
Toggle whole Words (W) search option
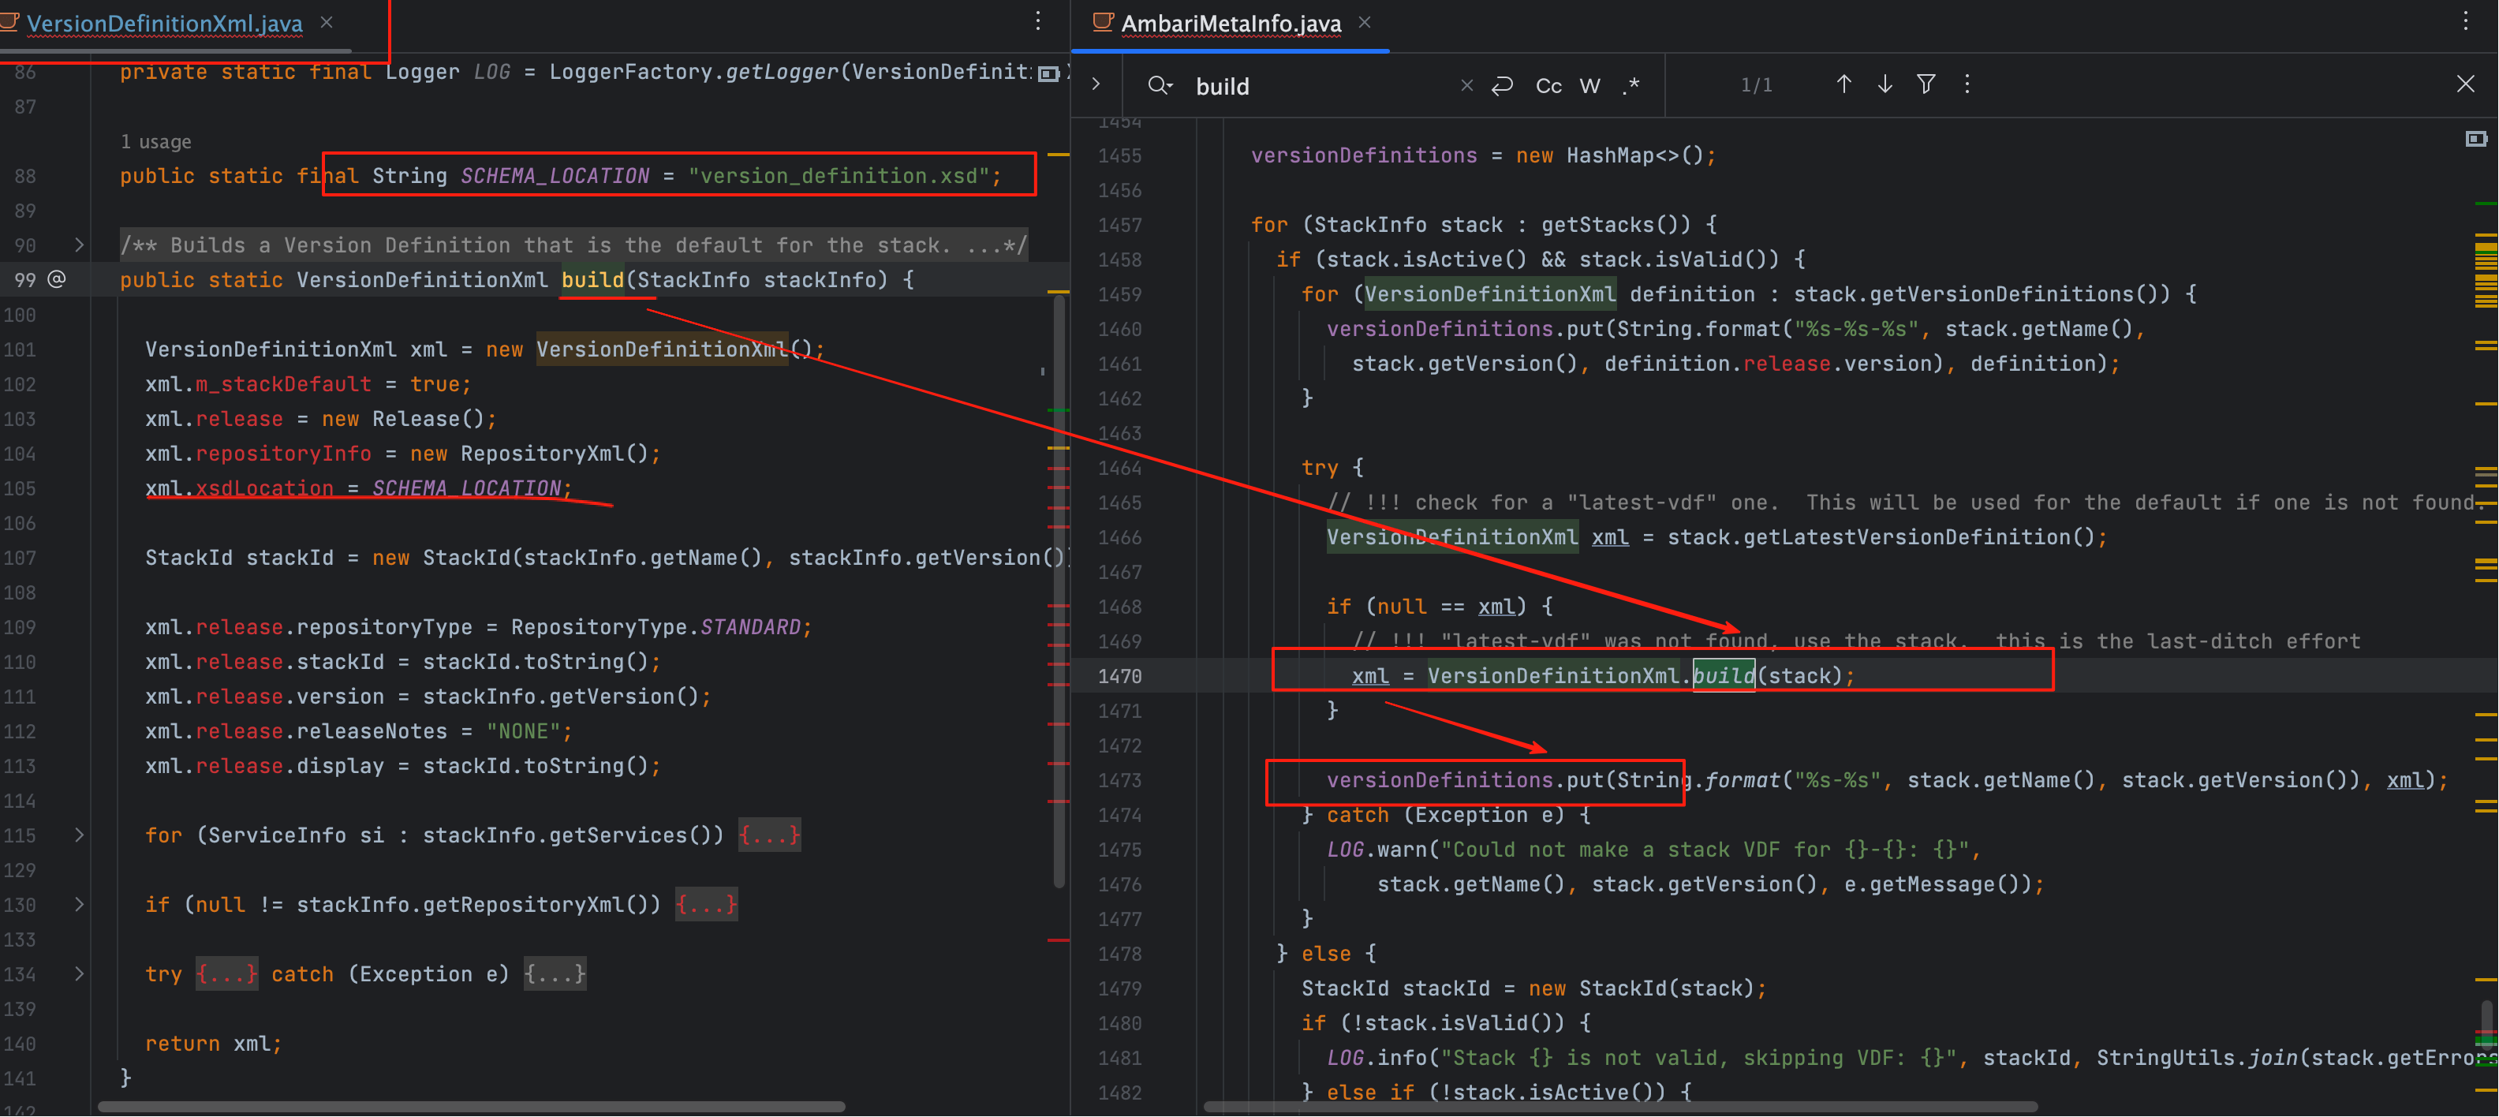pos(1589,85)
